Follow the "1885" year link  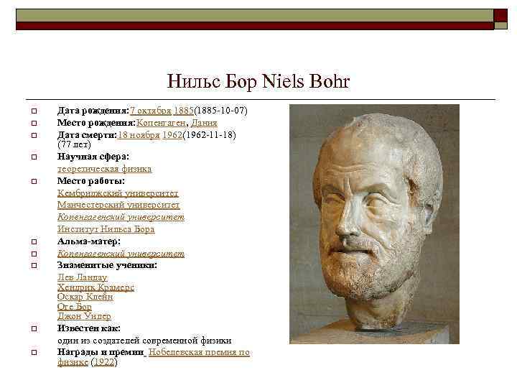[x=184, y=111]
